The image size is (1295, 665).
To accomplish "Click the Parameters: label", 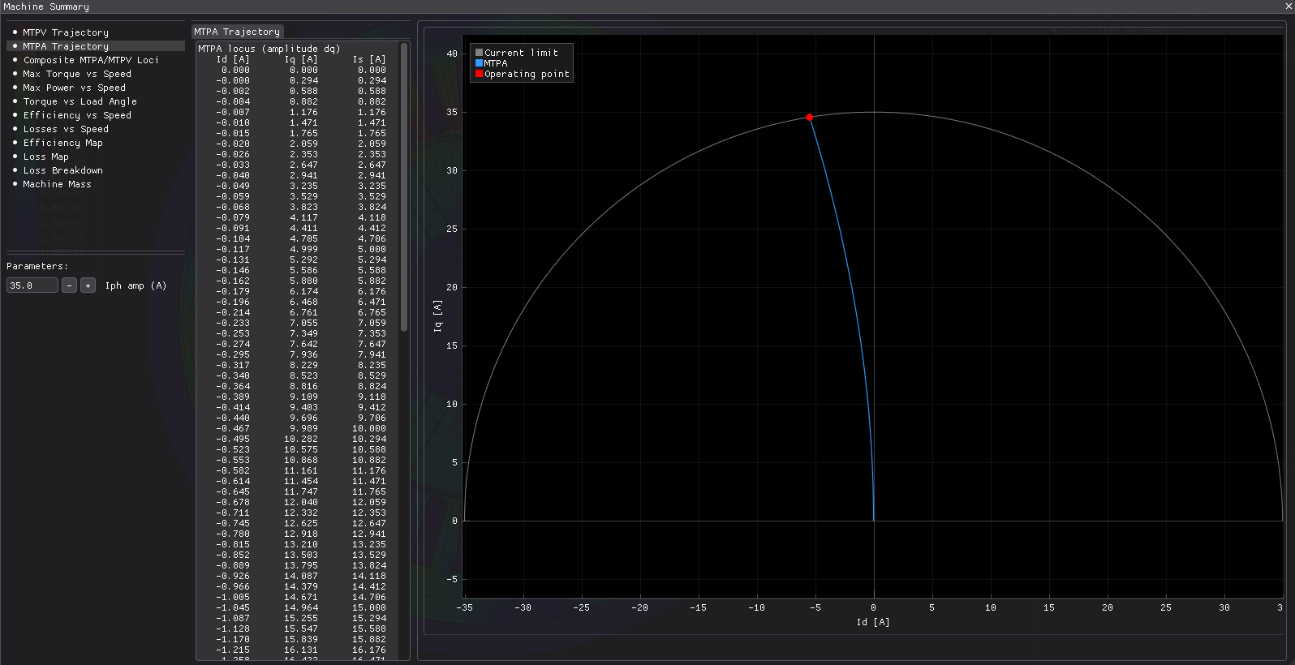I will click(x=37, y=266).
